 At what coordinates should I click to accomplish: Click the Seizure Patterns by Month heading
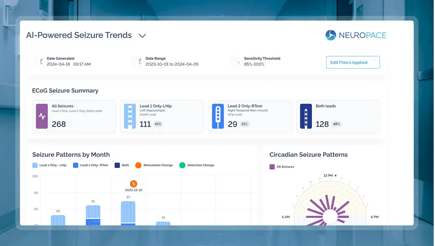(x=71, y=154)
